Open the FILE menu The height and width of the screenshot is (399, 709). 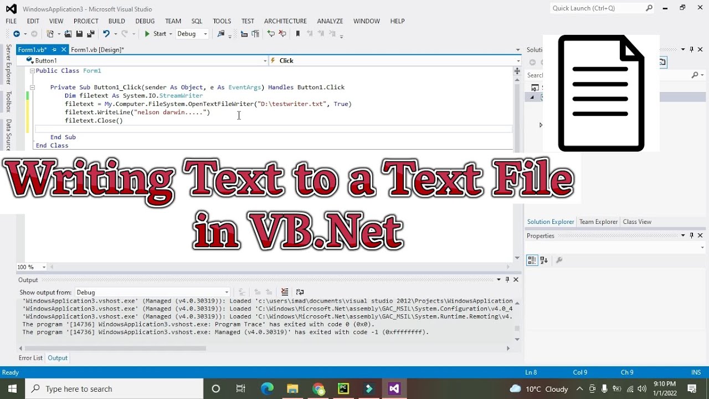click(x=11, y=21)
